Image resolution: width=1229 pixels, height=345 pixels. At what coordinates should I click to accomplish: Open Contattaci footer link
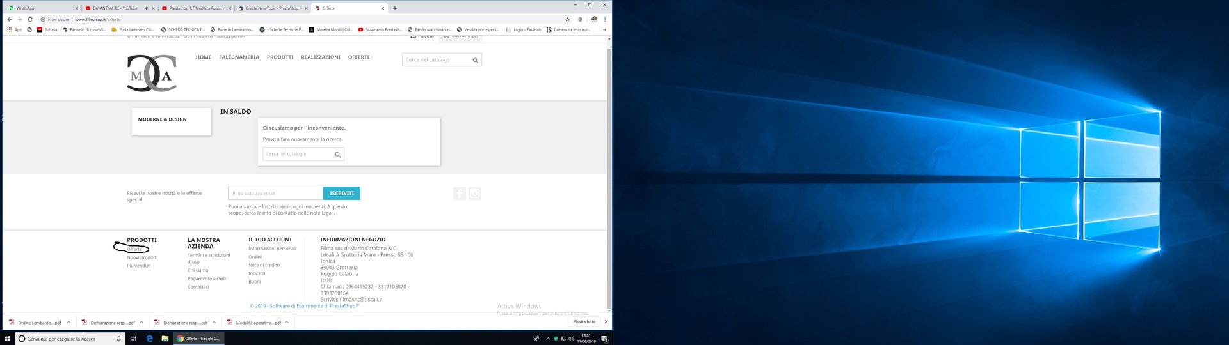coord(198,287)
